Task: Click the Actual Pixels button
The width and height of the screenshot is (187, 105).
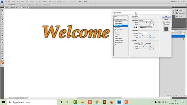Action: 22,5
